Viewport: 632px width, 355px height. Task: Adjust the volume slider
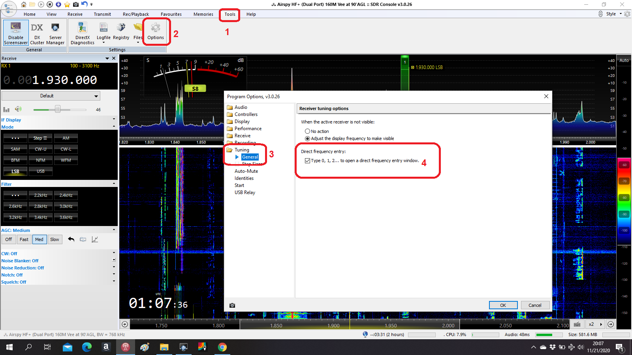coord(58,109)
